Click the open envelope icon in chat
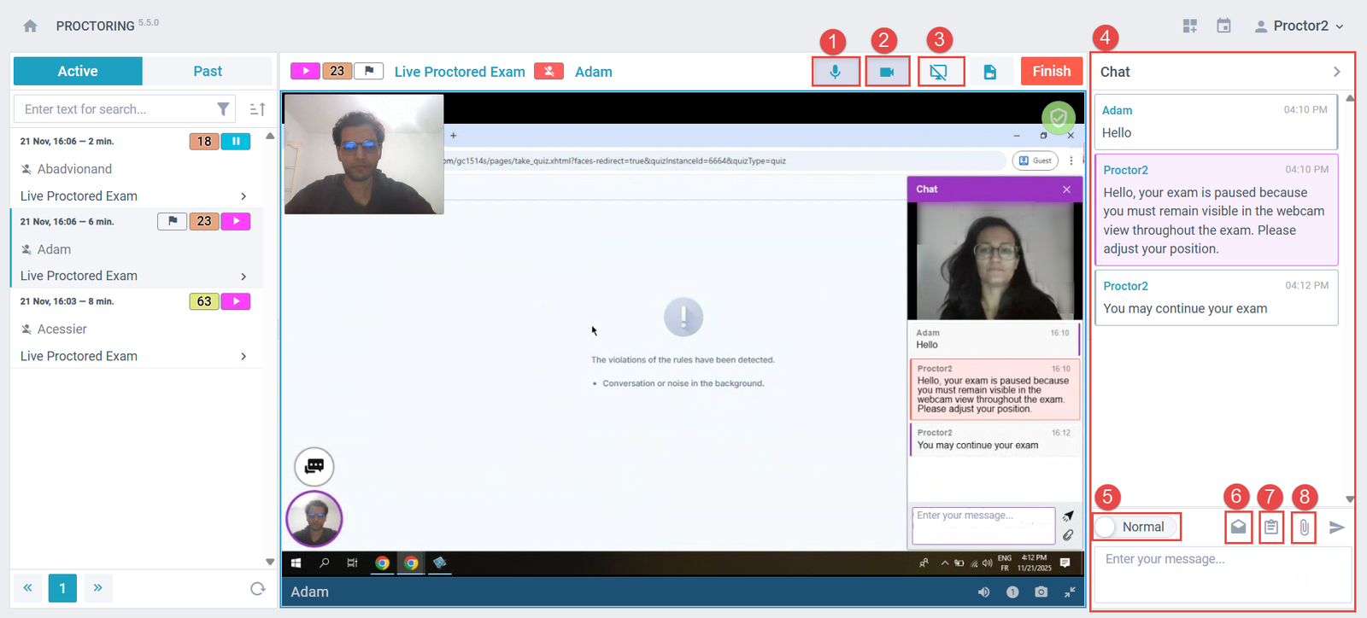1367x618 pixels. (x=1238, y=527)
